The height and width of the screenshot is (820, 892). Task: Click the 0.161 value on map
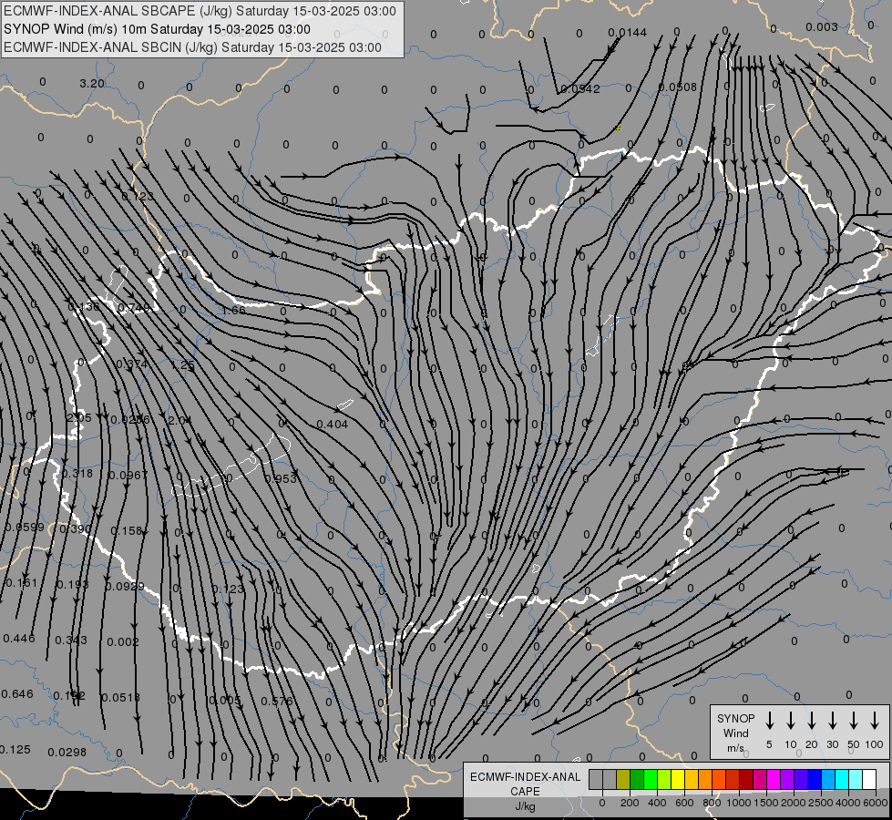pos(21,583)
